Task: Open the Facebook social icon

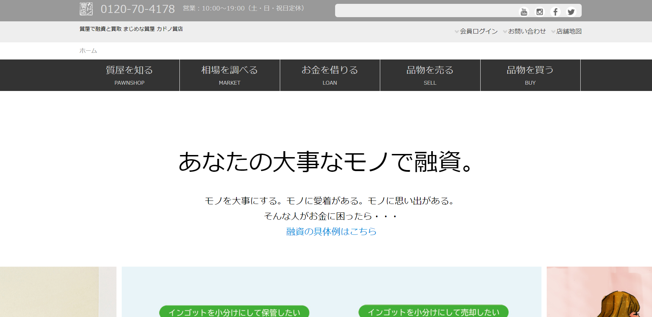Action: 555,12
